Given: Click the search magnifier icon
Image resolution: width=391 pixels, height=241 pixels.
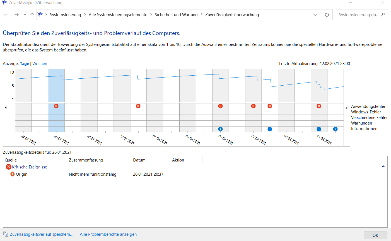Looking at the screenshot, I should coord(383,14).
